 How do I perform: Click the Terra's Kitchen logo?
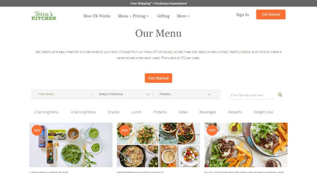point(44,15)
